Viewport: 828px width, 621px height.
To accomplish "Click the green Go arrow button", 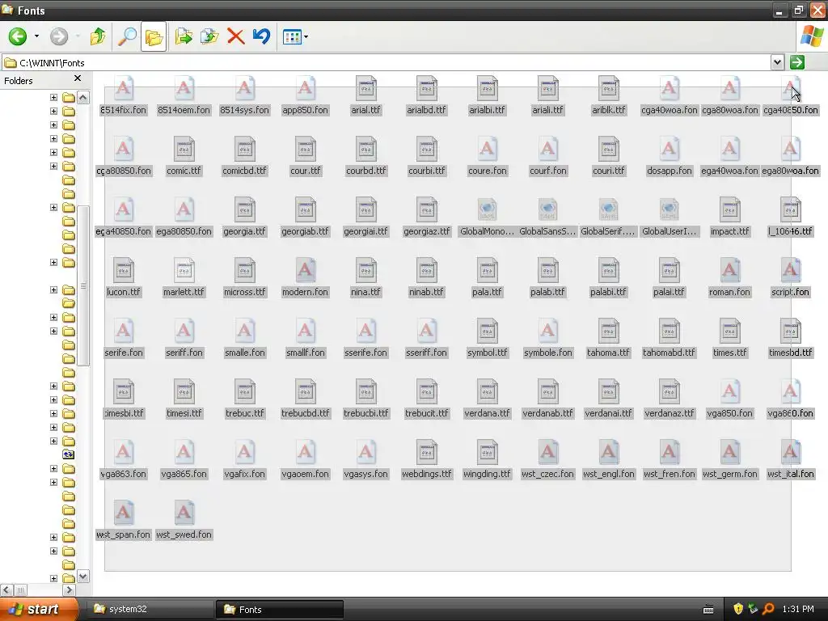I will point(797,62).
